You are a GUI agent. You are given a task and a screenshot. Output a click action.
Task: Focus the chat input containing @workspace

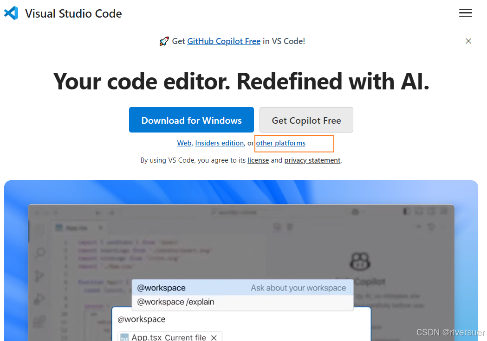click(x=241, y=319)
